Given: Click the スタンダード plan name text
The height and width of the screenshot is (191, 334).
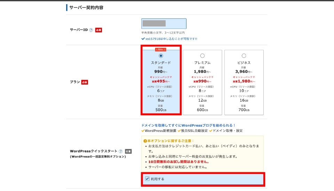Looking at the screenshot, I should click(161, 63).
